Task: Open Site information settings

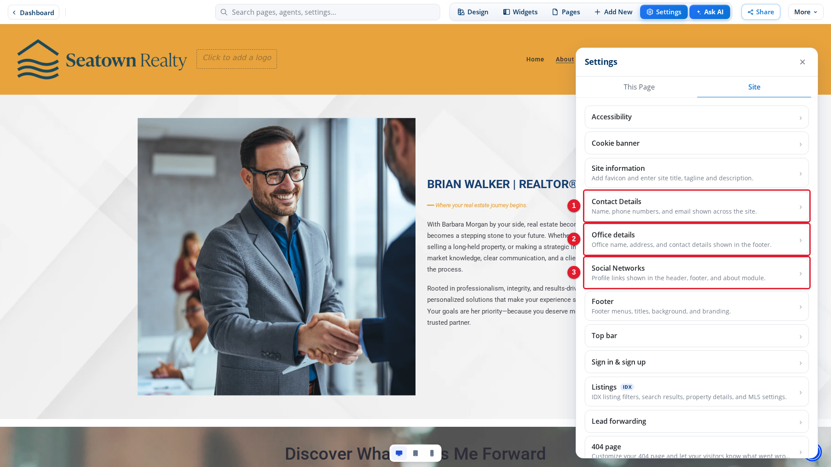Action: click(696, 173)
